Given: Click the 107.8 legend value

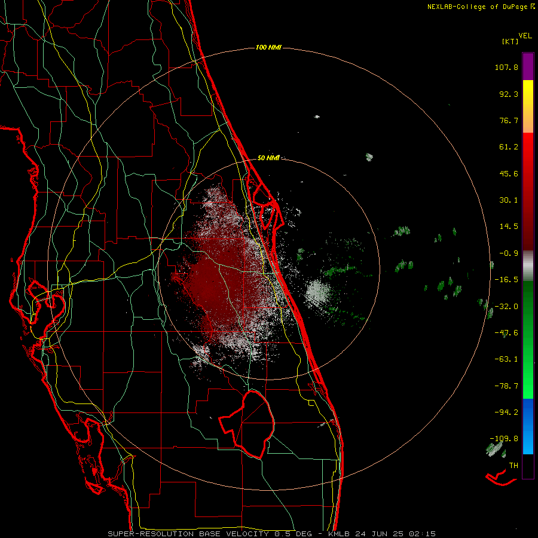Looking at the screenshot, I should coord(506,67).
